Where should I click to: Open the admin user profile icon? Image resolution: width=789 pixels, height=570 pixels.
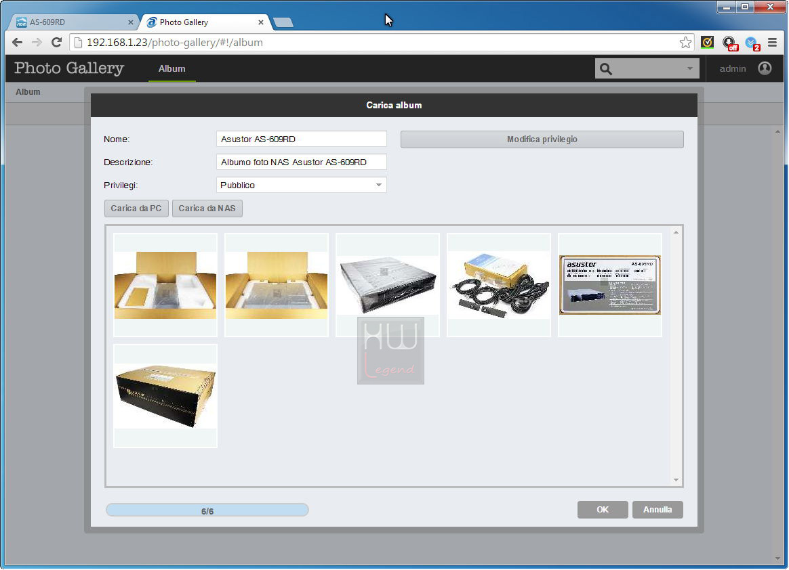[765, 68]
